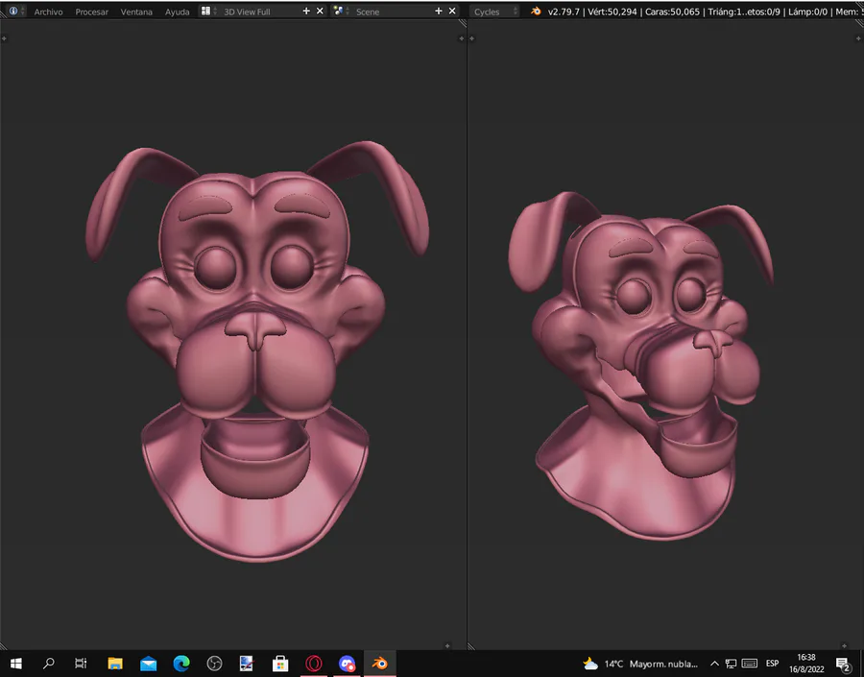The height and width of the screenshot is (677, 864).
Task: Open the Cycles render engine dropdown
Action: 494,12
